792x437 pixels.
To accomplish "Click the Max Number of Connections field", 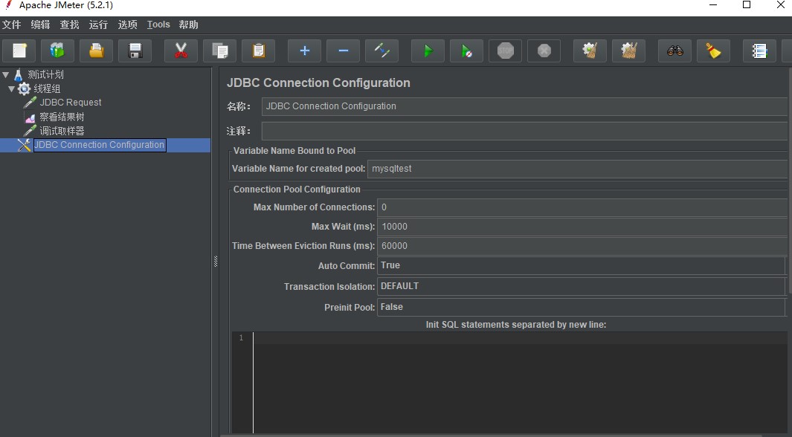I will [582, 207].
